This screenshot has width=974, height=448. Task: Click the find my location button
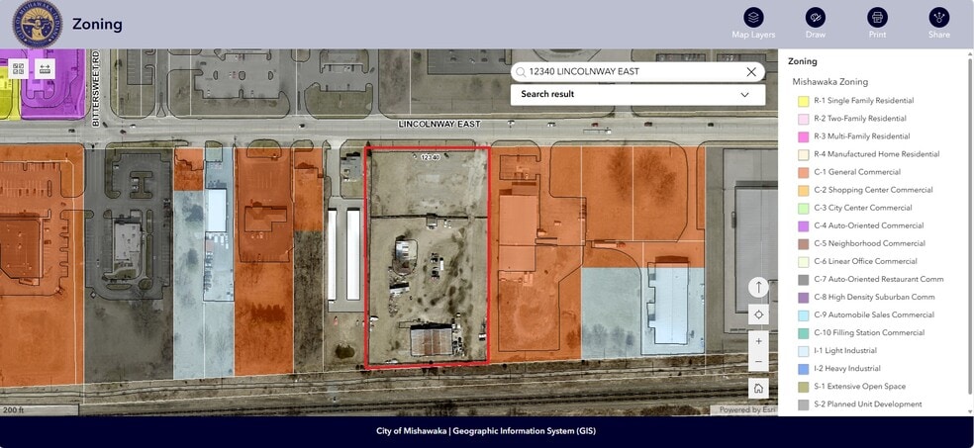pyautogui.click(x=758, y=314)
